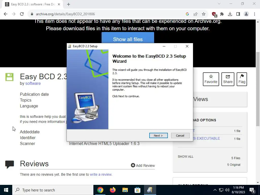The width and height of the screenshot is (260, 195).
Task: Flag this archive item
Action: click(x=242, y=79)
